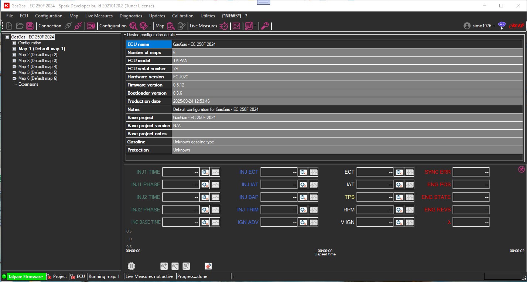The height and width of the screenshot is (282, 527).
Task: Click the pink connect plug icon
Action: (x=78, y=26)
